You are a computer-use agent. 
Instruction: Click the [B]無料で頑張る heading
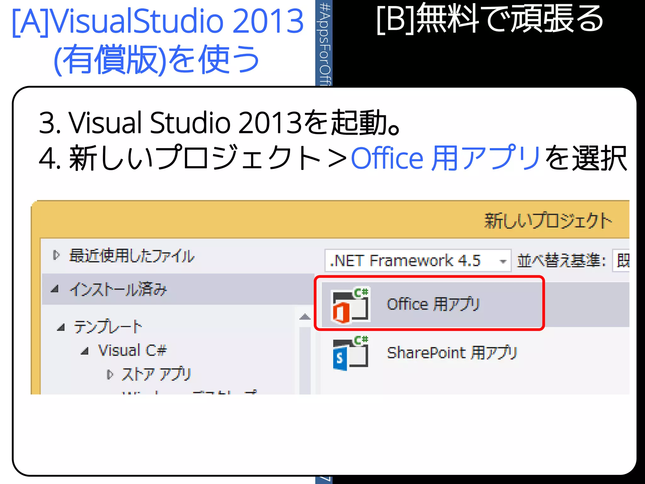click(490, 19)
